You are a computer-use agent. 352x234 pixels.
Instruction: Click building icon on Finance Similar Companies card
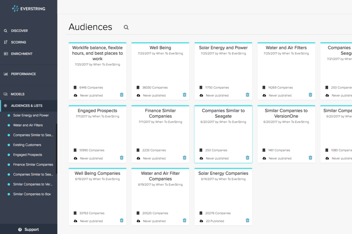(138, 150)
